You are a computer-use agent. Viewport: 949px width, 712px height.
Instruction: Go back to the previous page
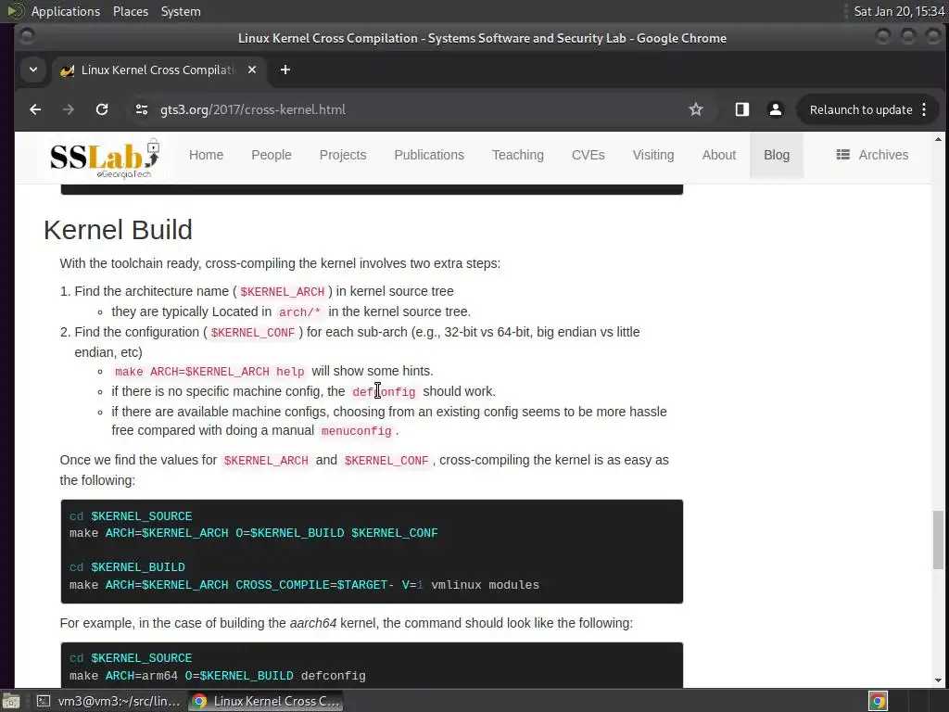click(35, 109)
